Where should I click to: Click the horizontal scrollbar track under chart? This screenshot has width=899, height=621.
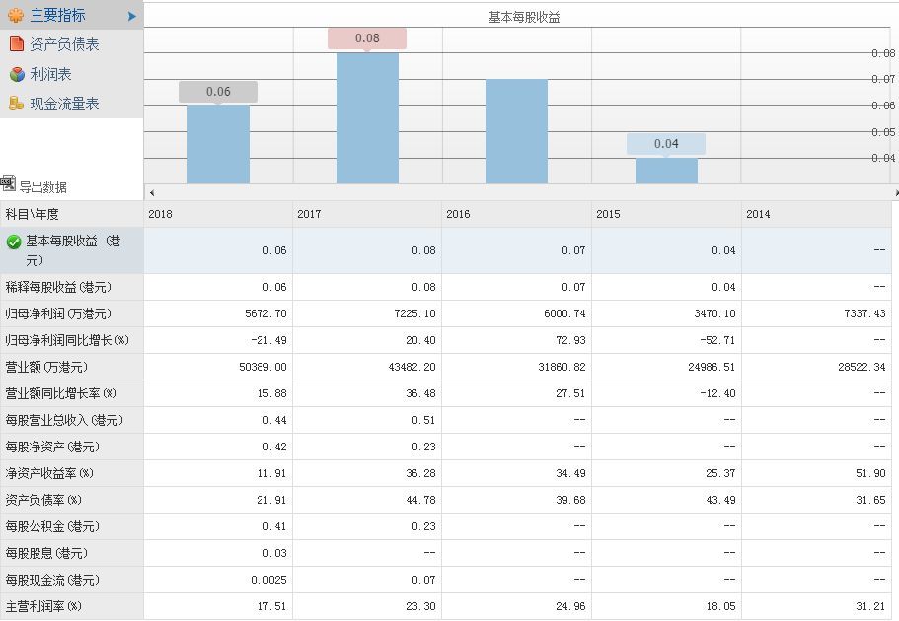click(x=523, y=192)
